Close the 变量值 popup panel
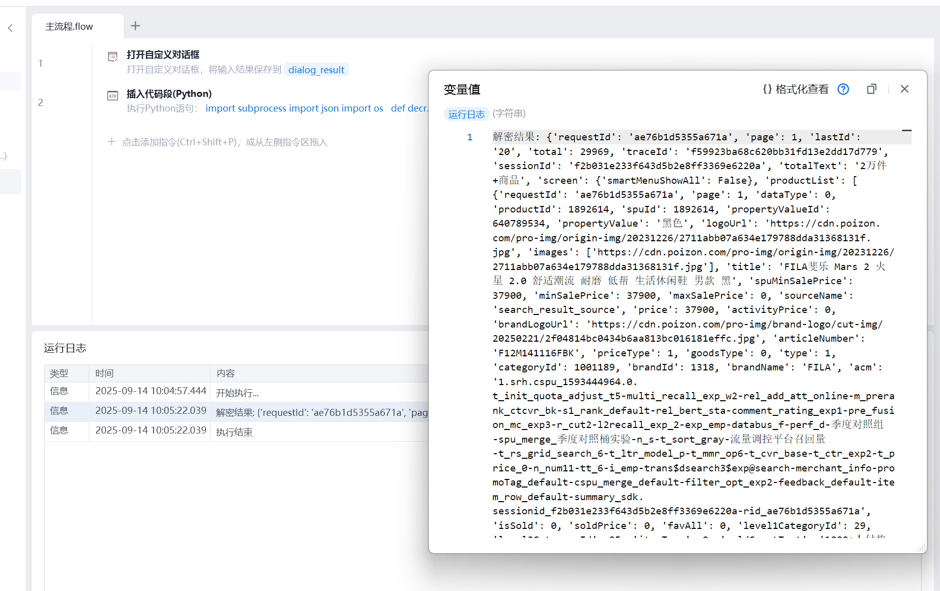This screenshot has width=940, height=591. pyautogui.click(x=904, y=89)
